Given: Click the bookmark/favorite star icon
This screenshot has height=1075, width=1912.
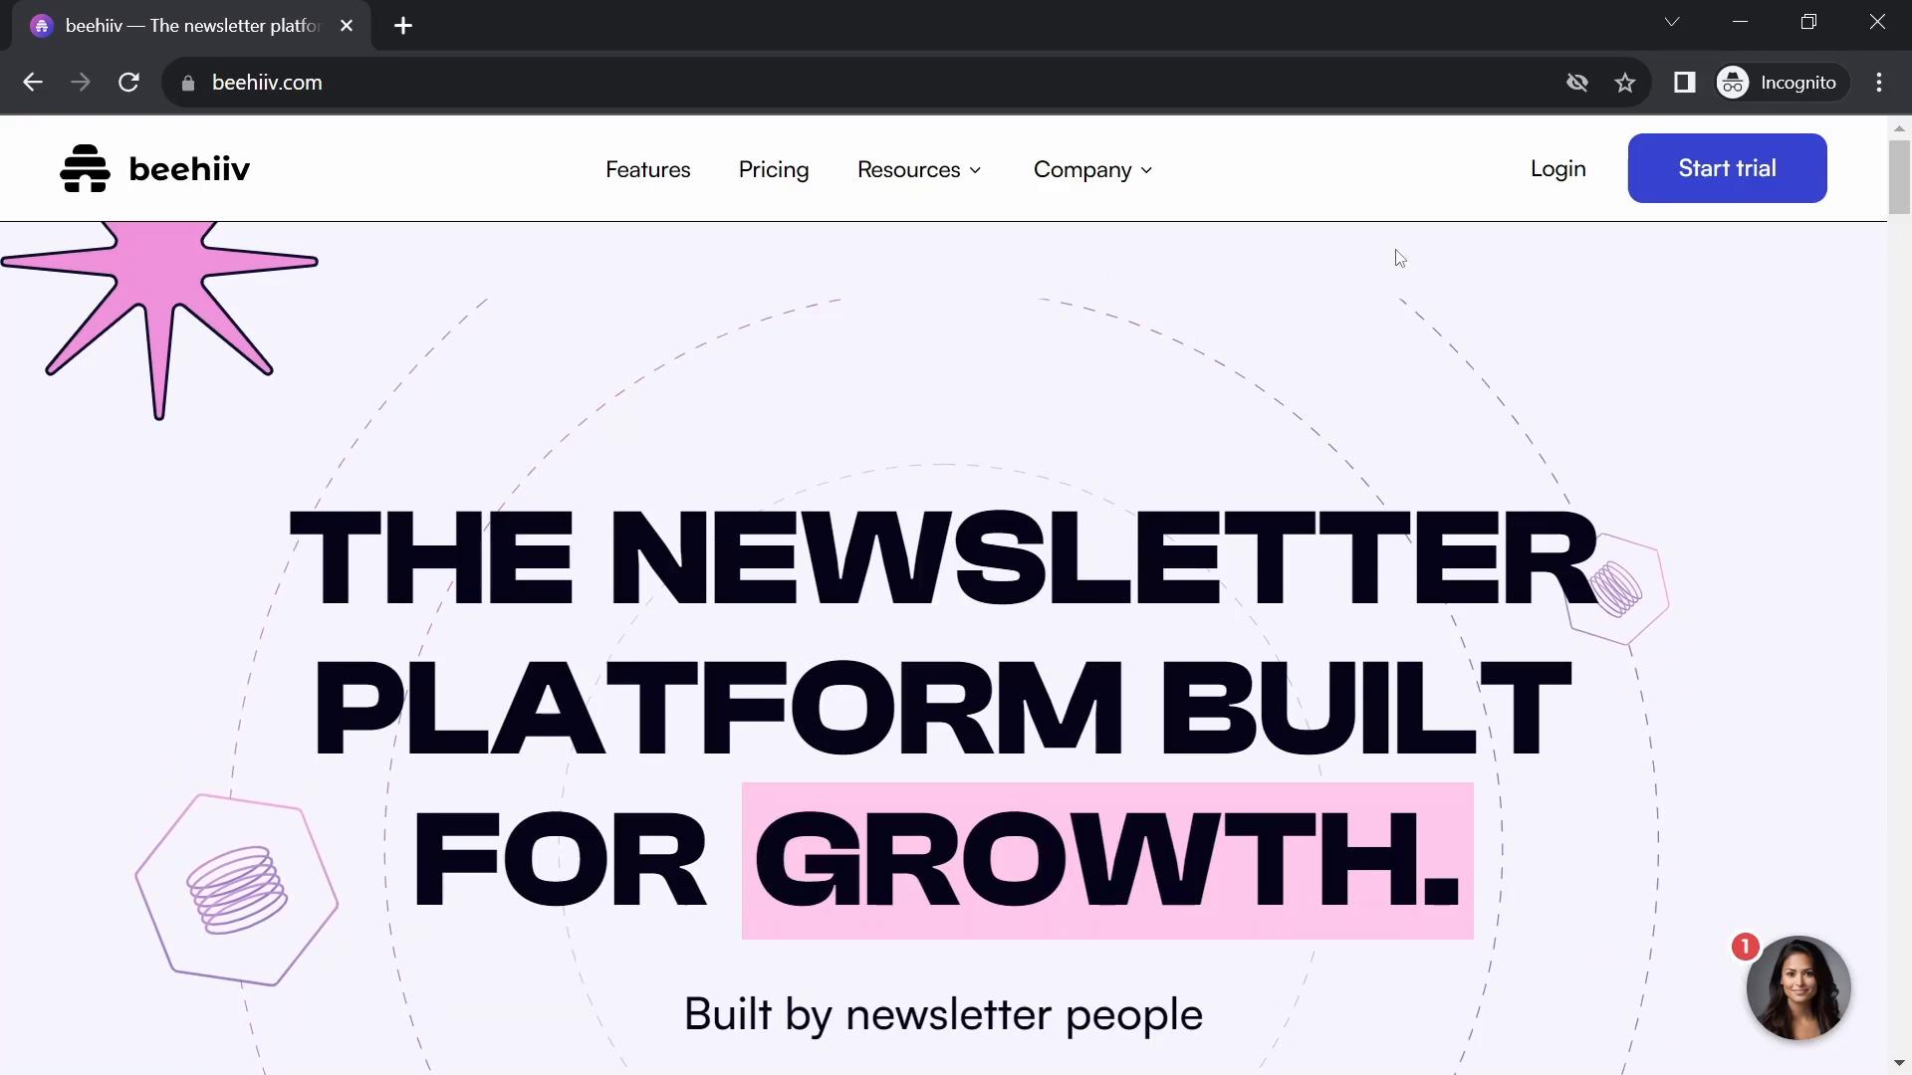Looking at the screenshot, I should click(x=1626, y=82).
